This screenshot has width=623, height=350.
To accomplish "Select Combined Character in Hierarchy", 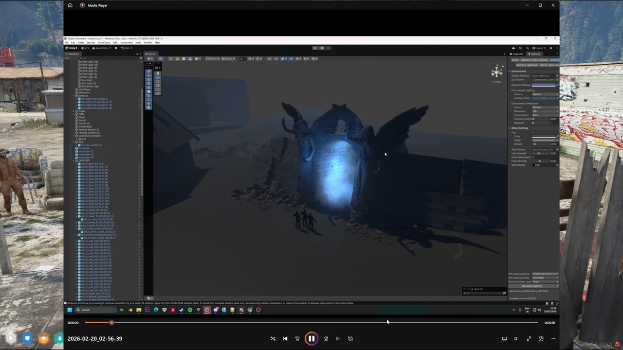I will click(90, 136).
